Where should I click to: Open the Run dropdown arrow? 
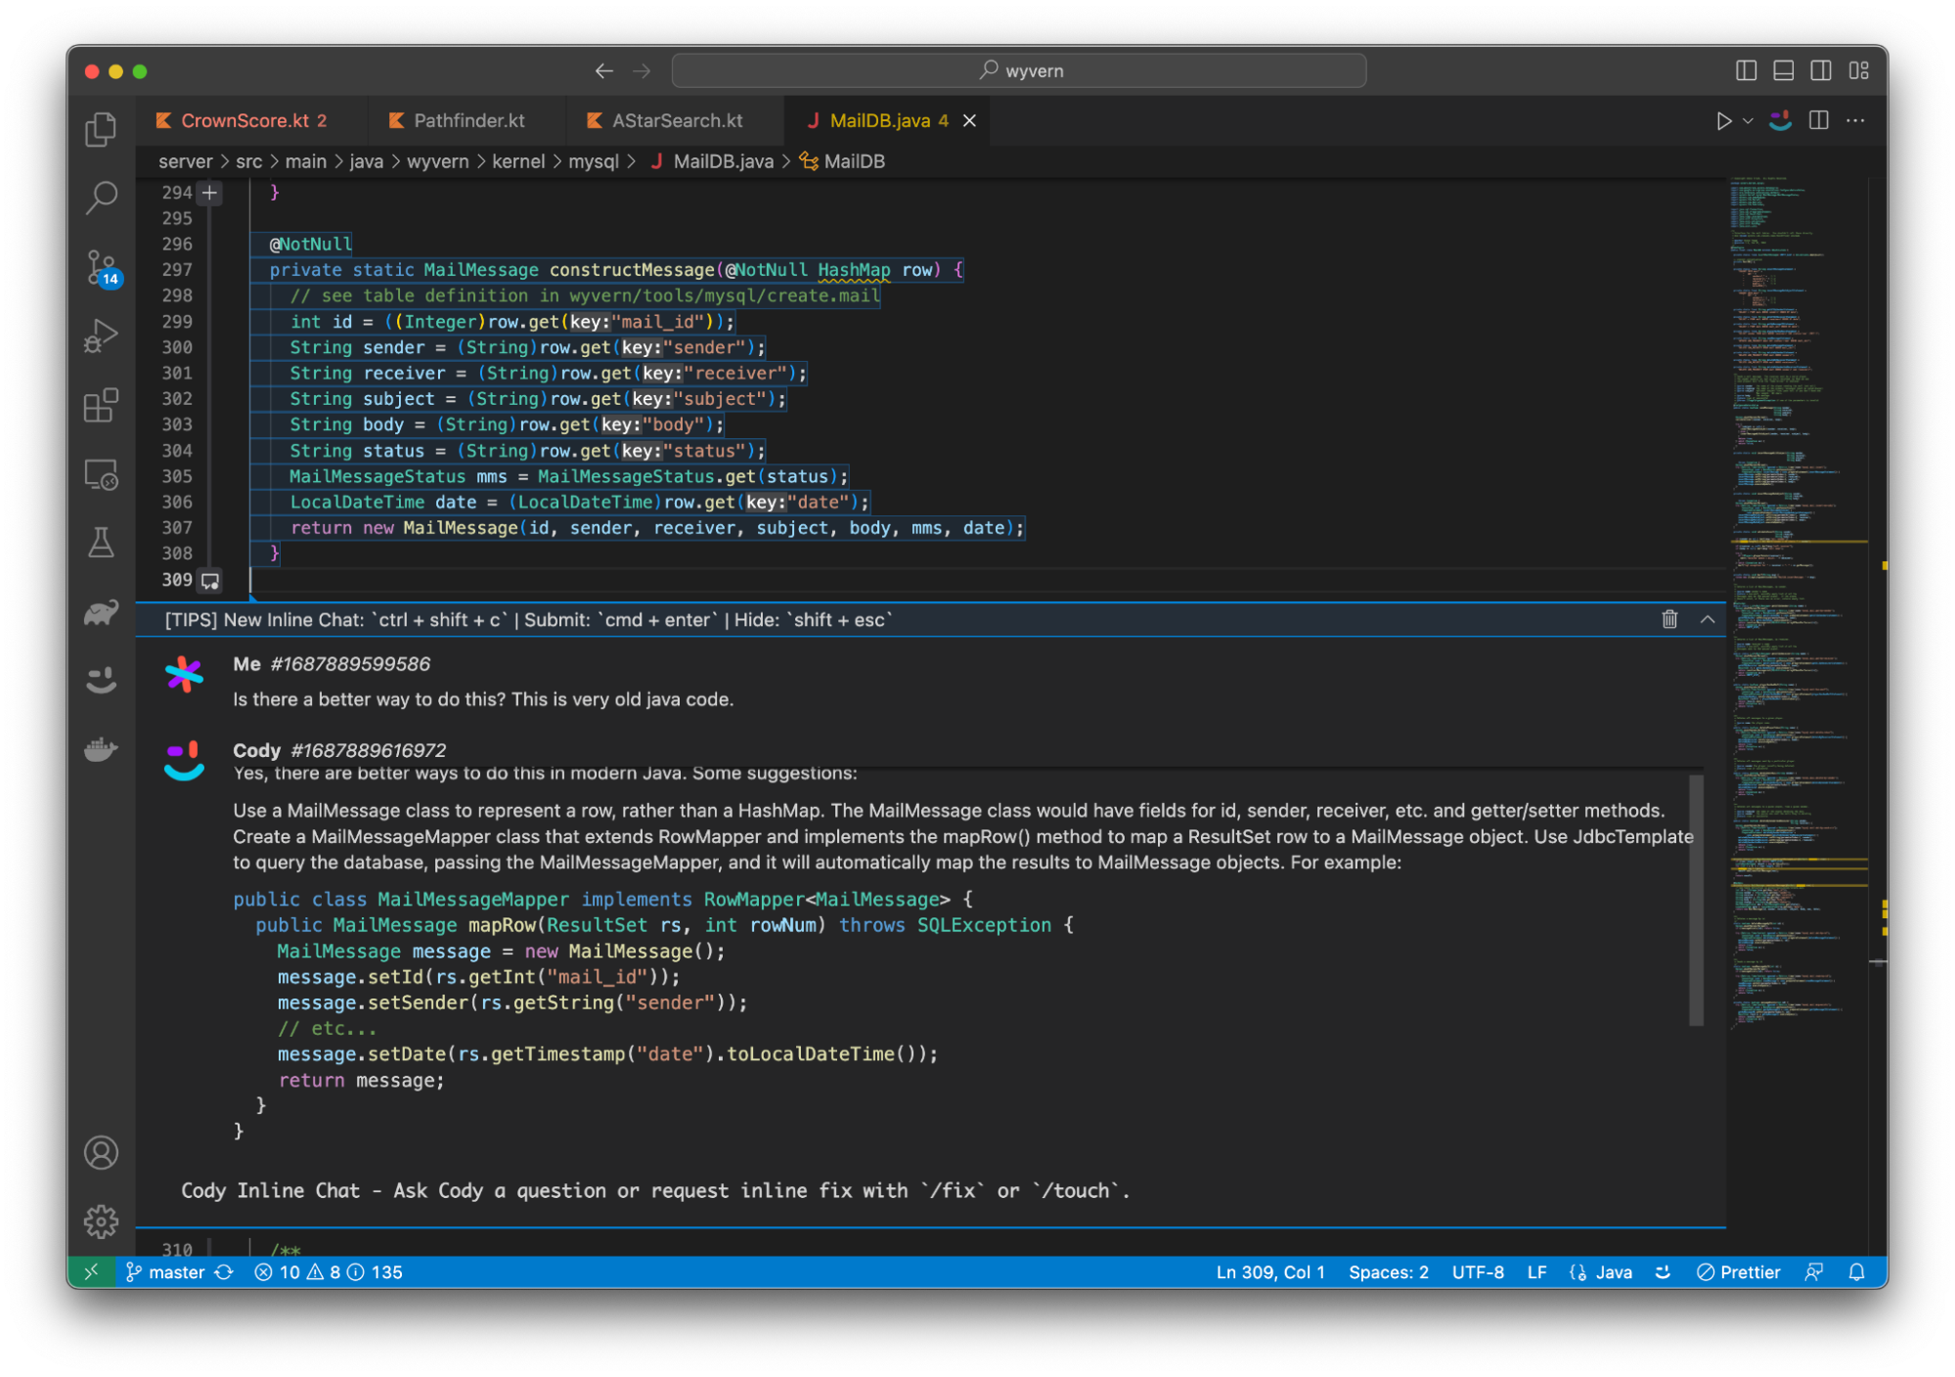(1748, 120)
